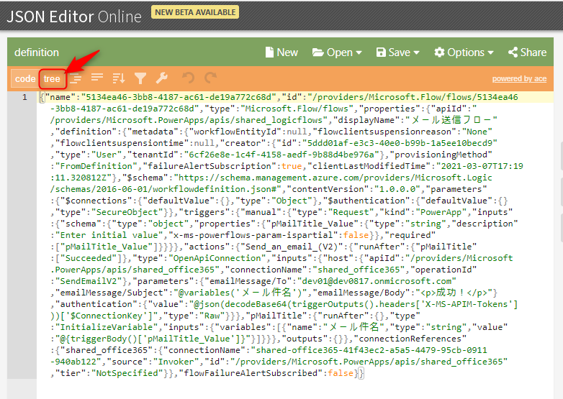Click the "FromDefinition" value in code

96,166
